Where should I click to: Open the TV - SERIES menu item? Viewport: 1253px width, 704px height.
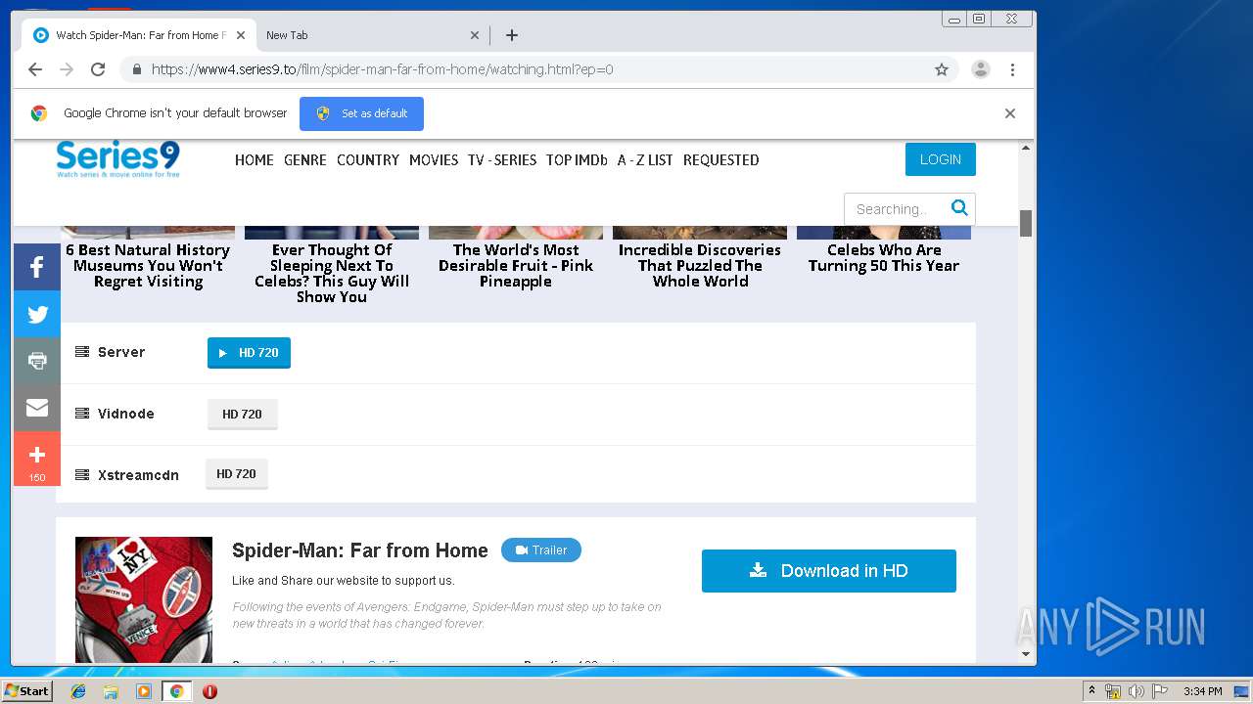point(502,160)
